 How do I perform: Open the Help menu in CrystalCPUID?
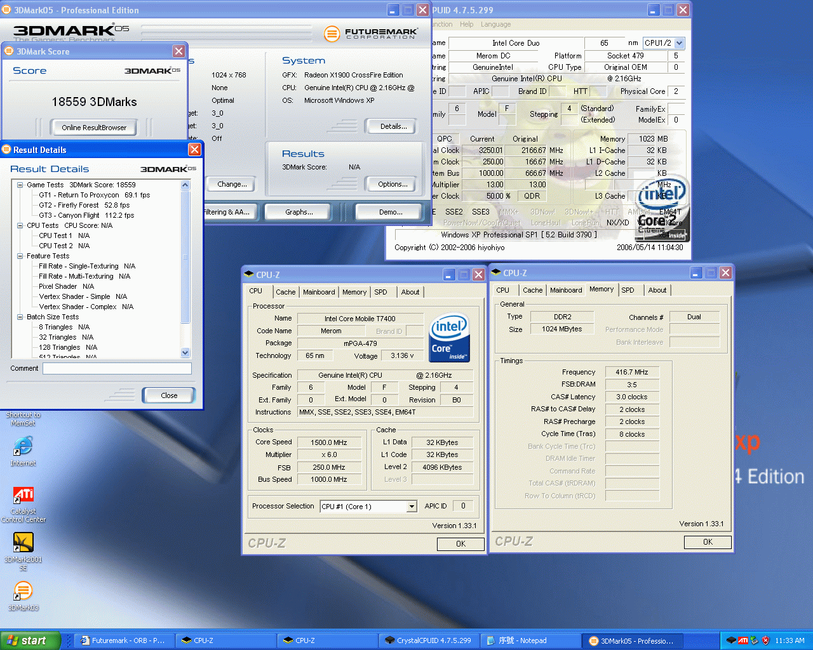pos(466,24)
